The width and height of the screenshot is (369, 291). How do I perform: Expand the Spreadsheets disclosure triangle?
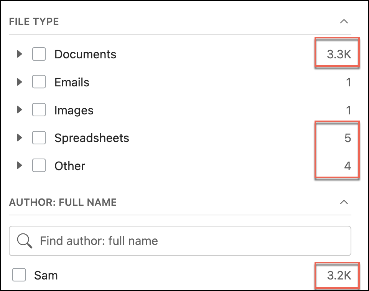click(x=20, y=138)
